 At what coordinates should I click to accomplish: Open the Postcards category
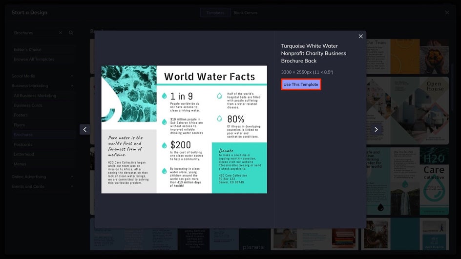pos(23,144)
